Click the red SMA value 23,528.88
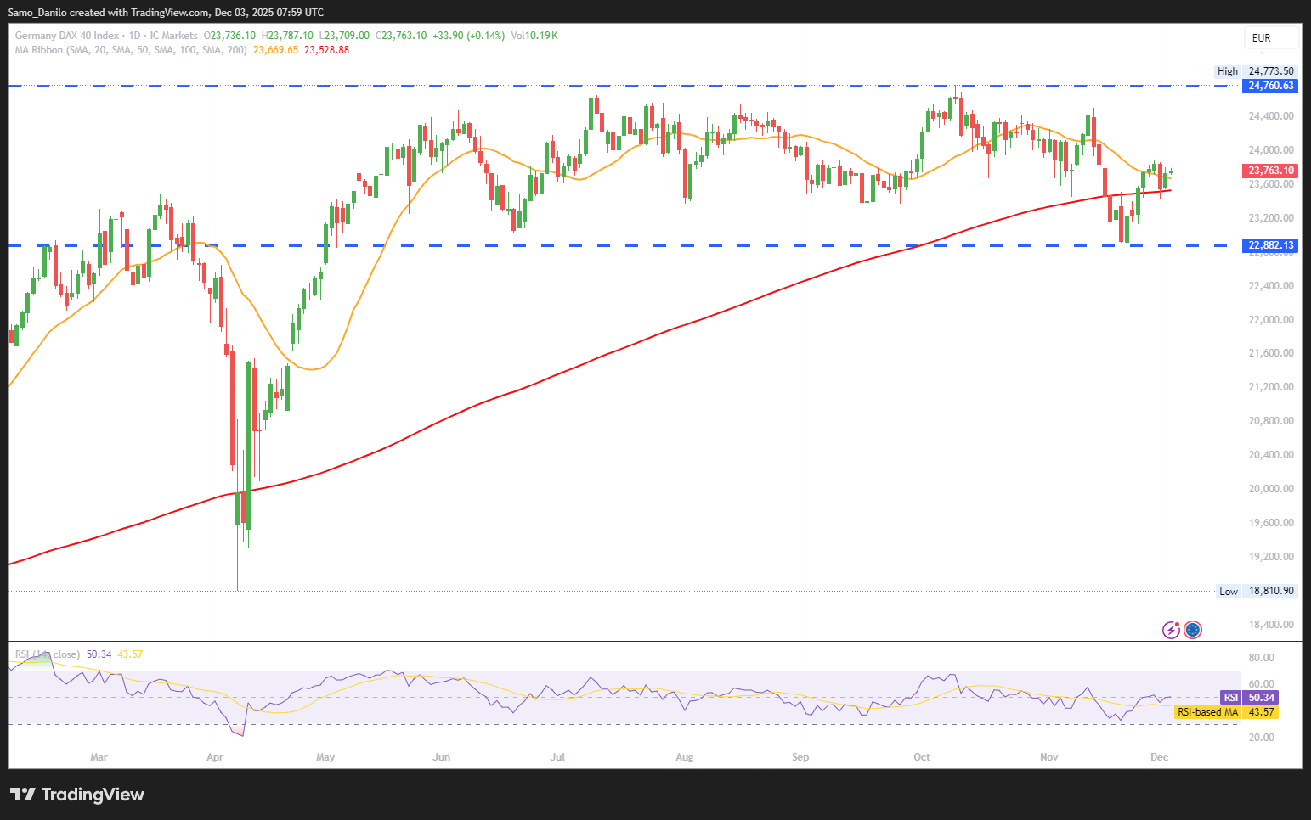 tap(327, 50)
